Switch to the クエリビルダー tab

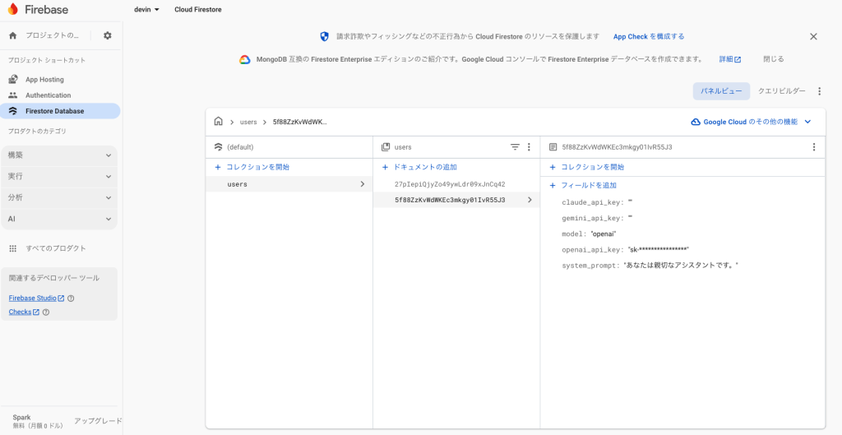point(781,91)
